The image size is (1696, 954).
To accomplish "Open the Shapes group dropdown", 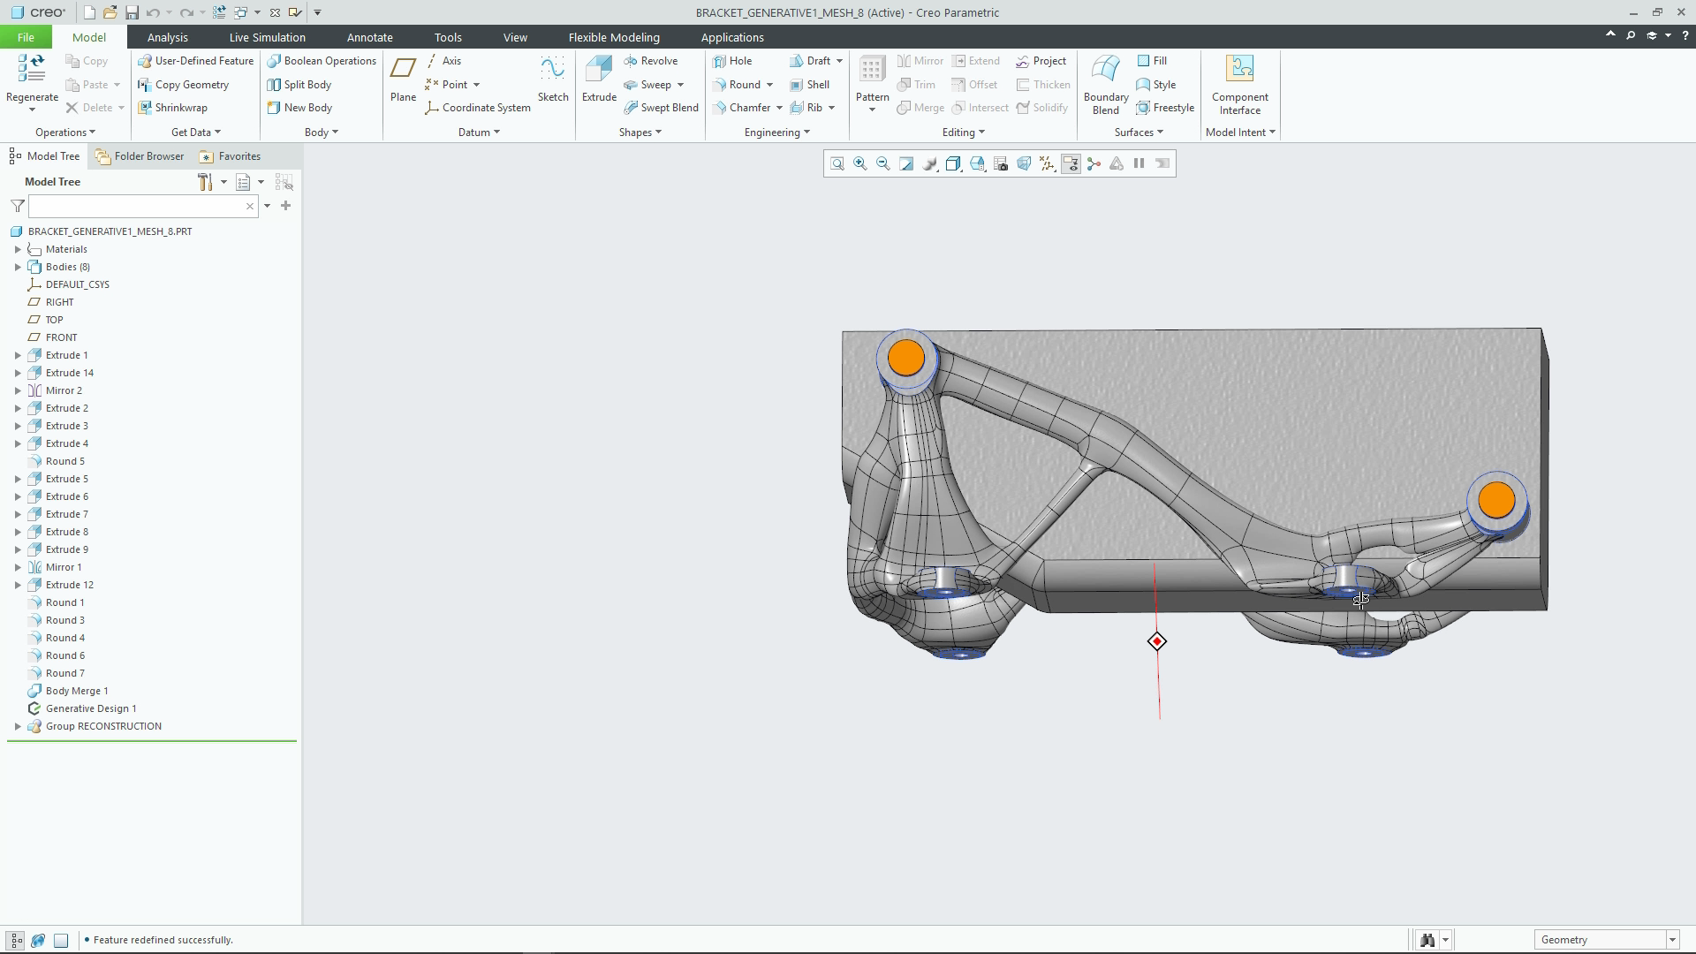I will tap(640, 132).
